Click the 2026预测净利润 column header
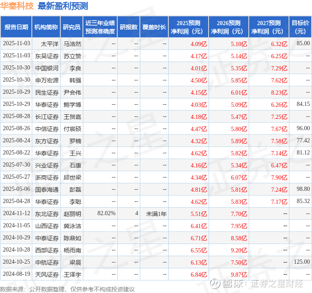312x293 pixels. 229,27
